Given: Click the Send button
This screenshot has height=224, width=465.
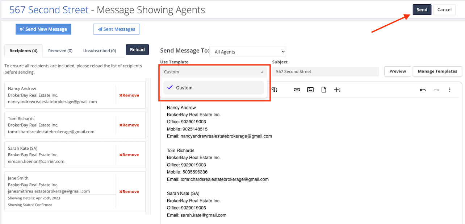Looking at the screenshot, I should coord(422,10).
